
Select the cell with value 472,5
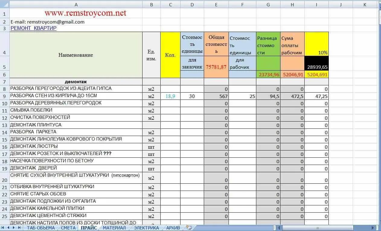[x=292, y=96]
